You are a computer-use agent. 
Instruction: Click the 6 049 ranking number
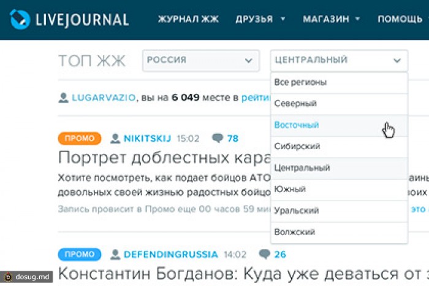186,98
